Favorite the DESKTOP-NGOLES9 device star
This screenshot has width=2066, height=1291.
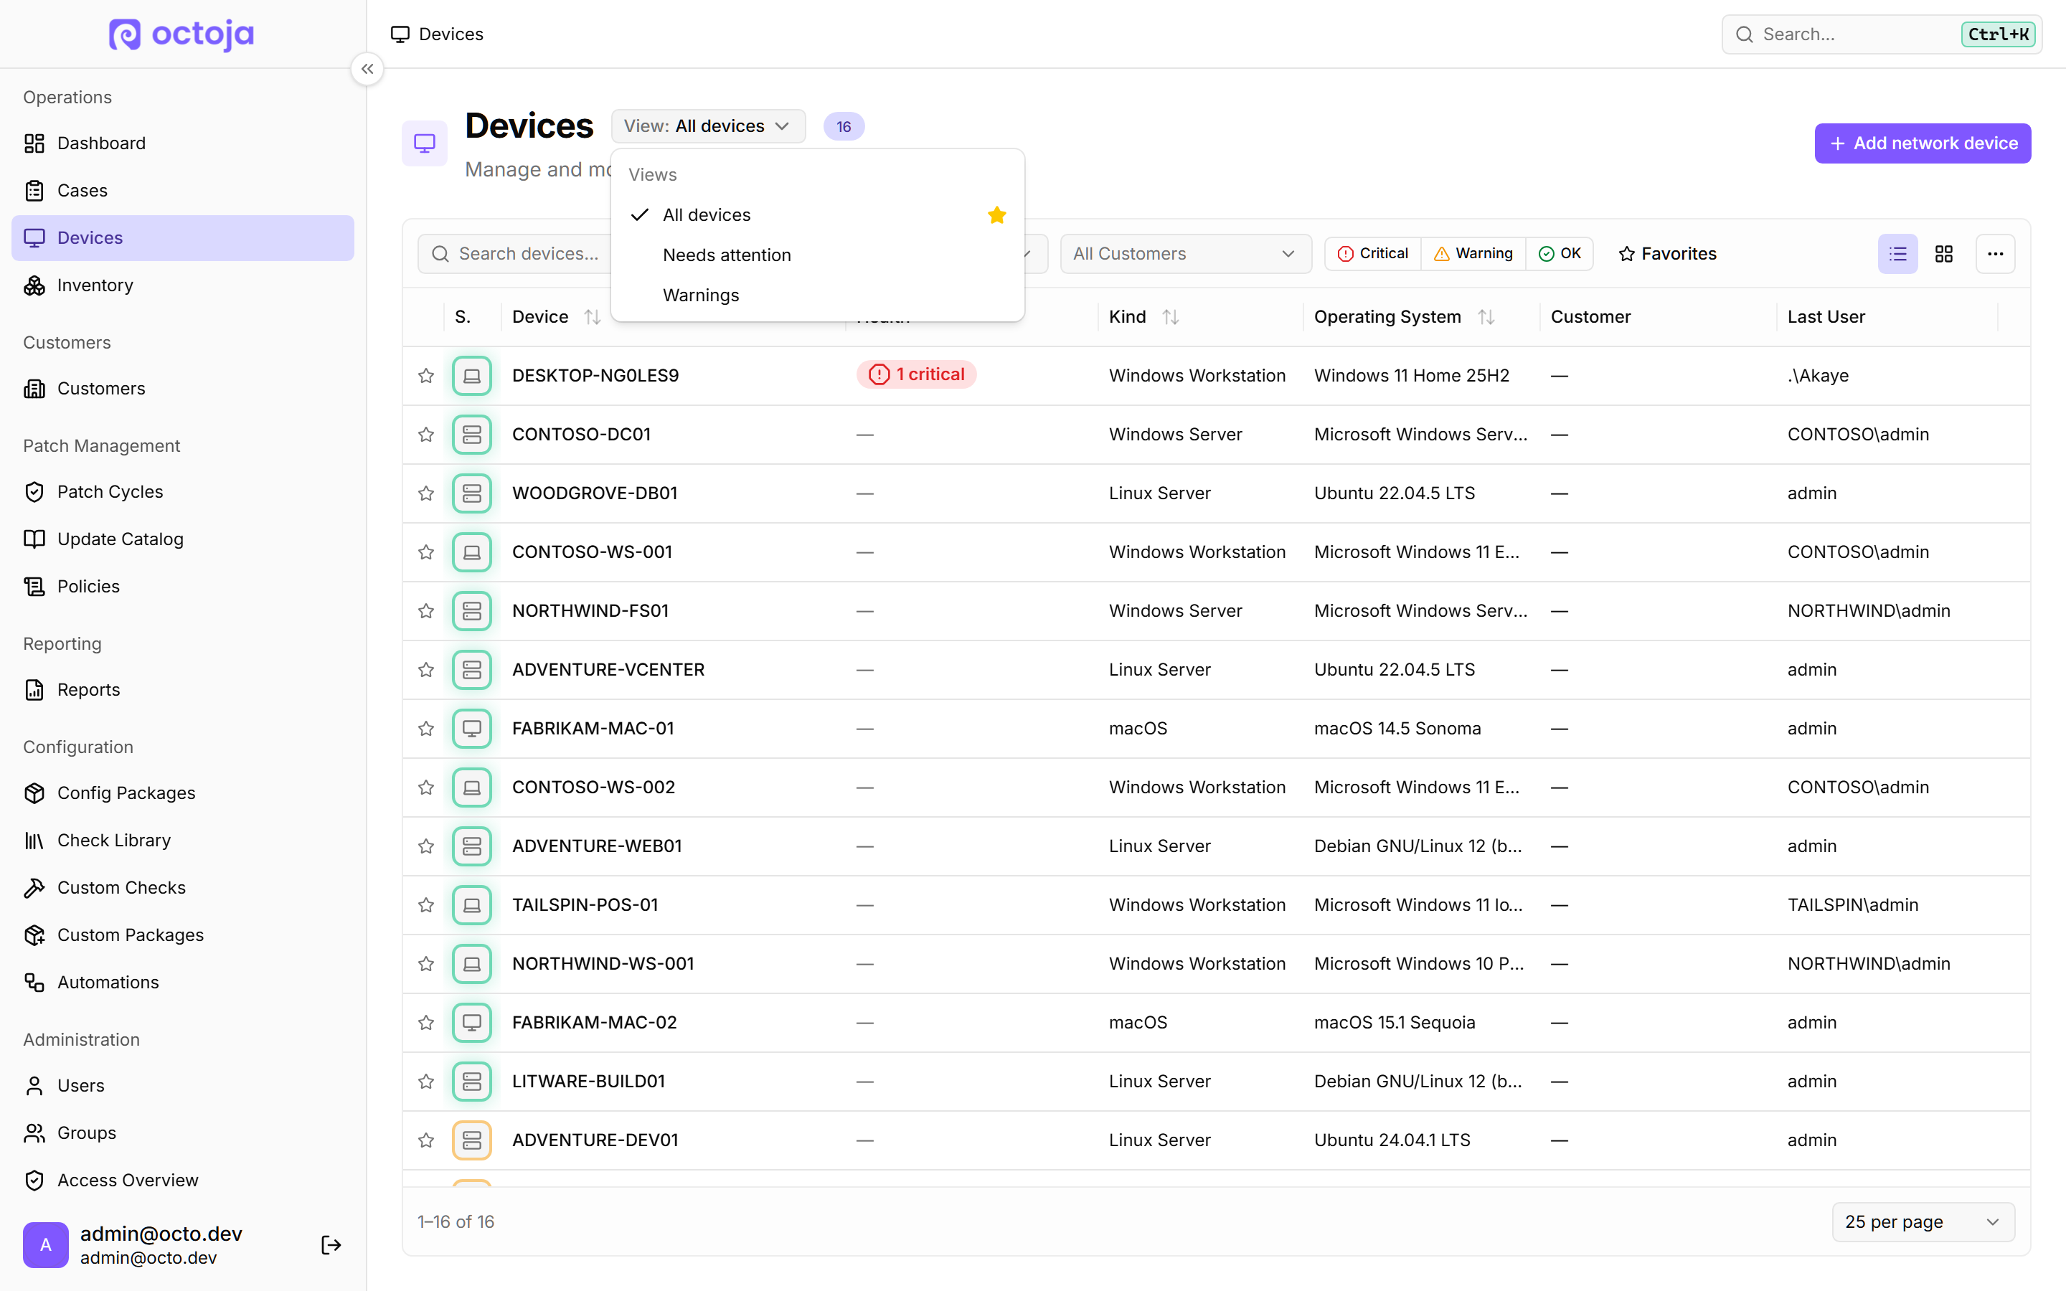click(x=426, y=376)
